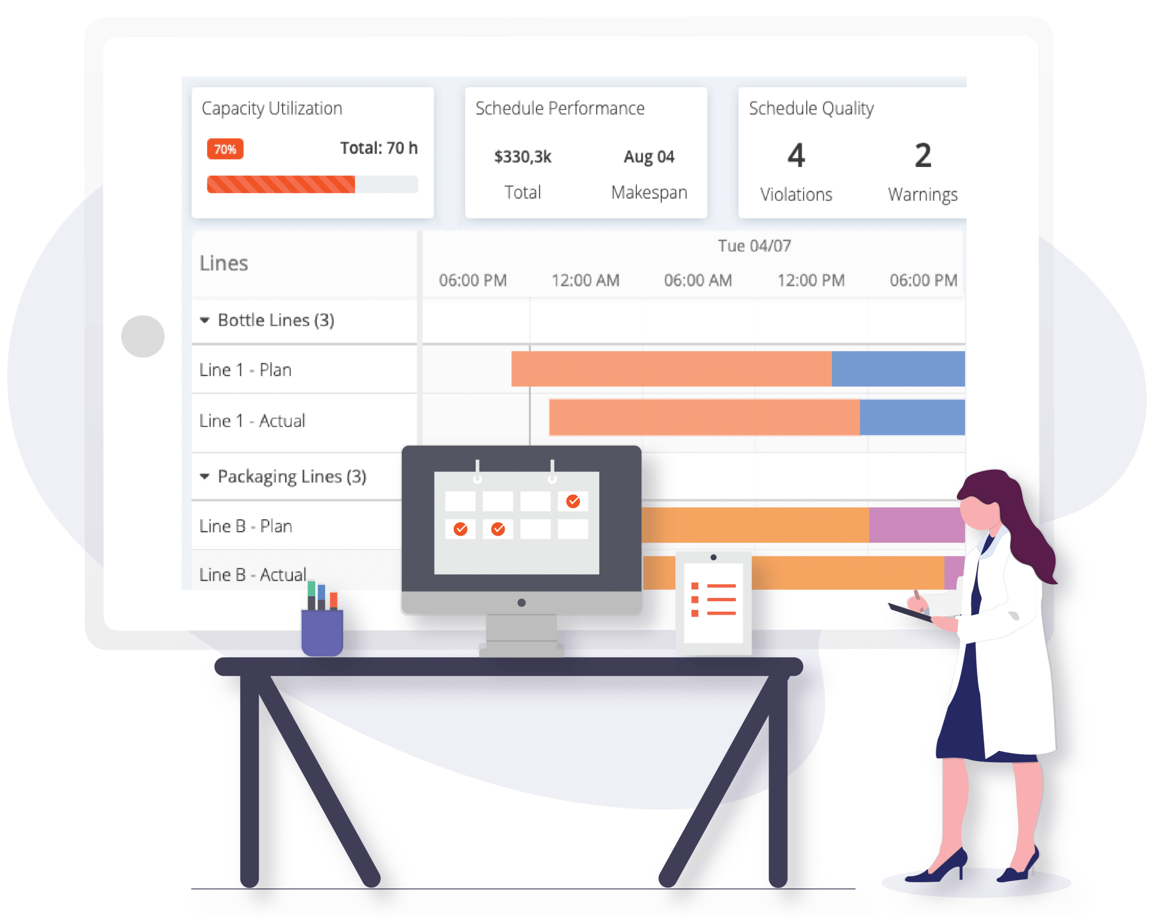Click the 70% utilization badge

tap(225, 149)
